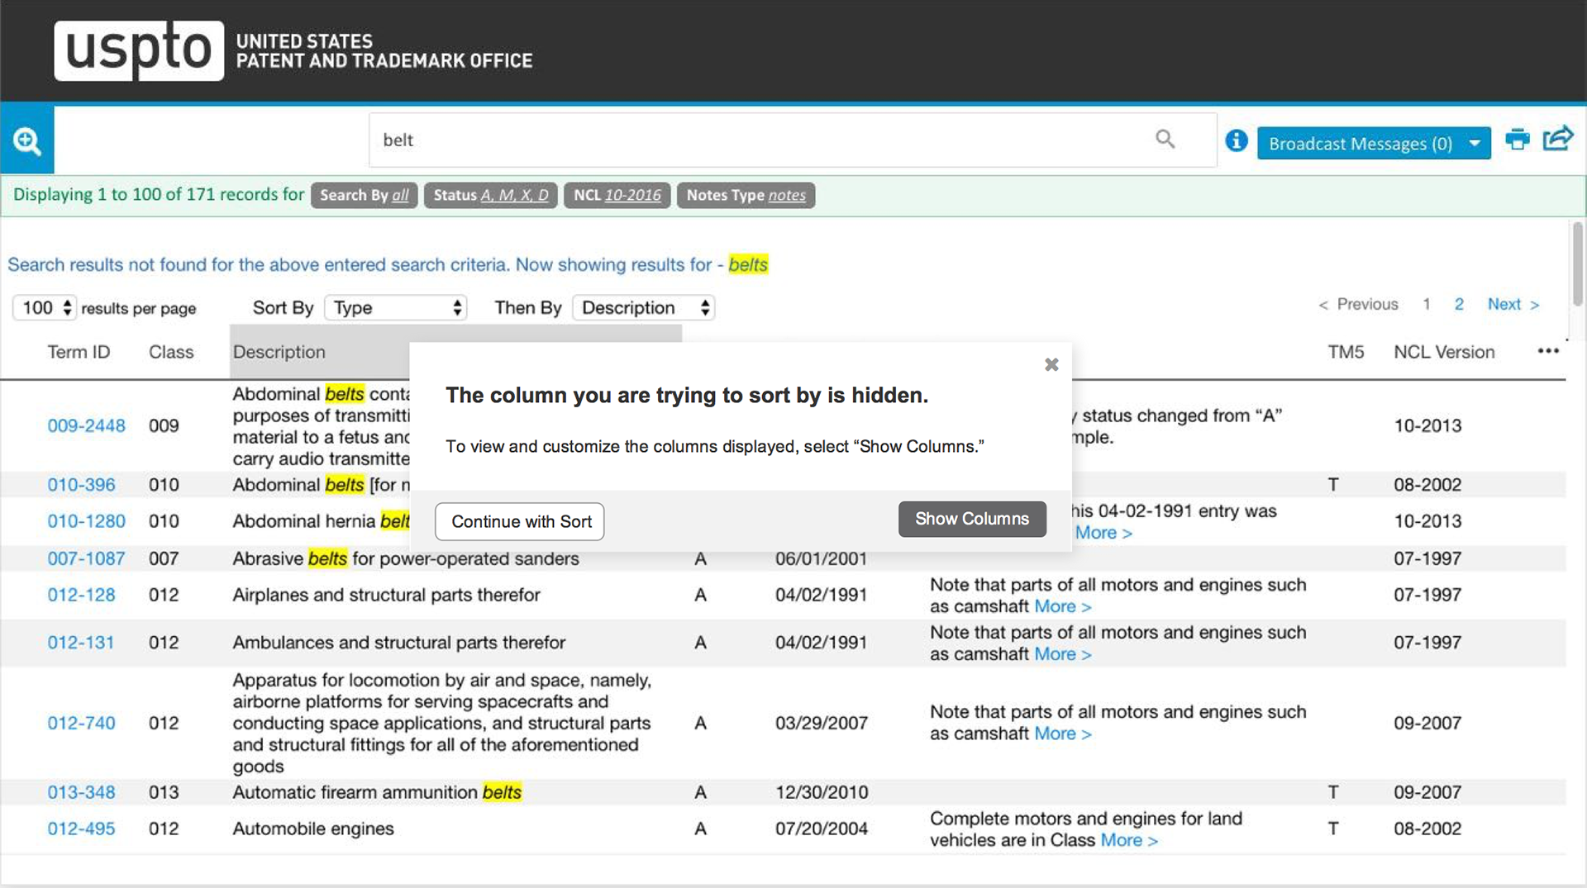Click the Status filter tag
The width and height of the screenshot is (1587, 888).
490,196
